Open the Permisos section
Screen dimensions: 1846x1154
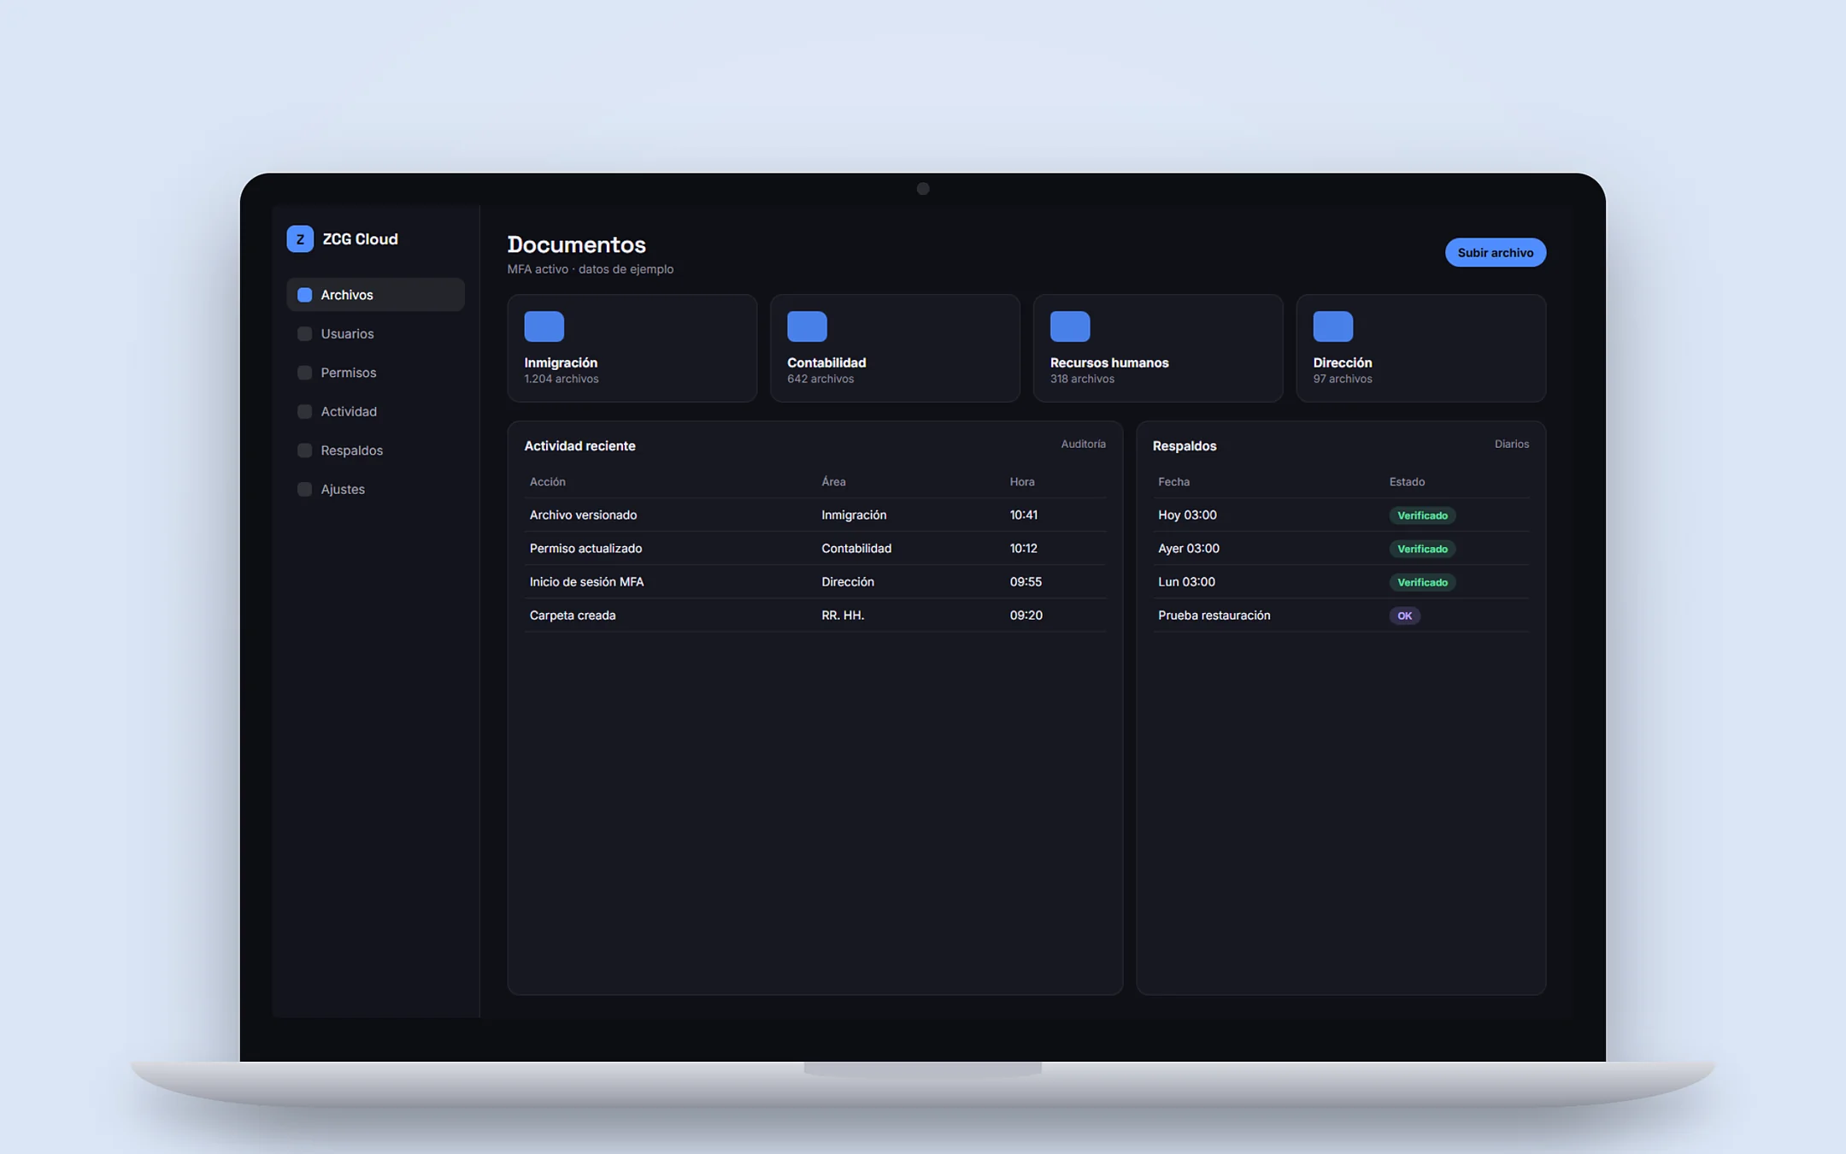pos(375,373)
